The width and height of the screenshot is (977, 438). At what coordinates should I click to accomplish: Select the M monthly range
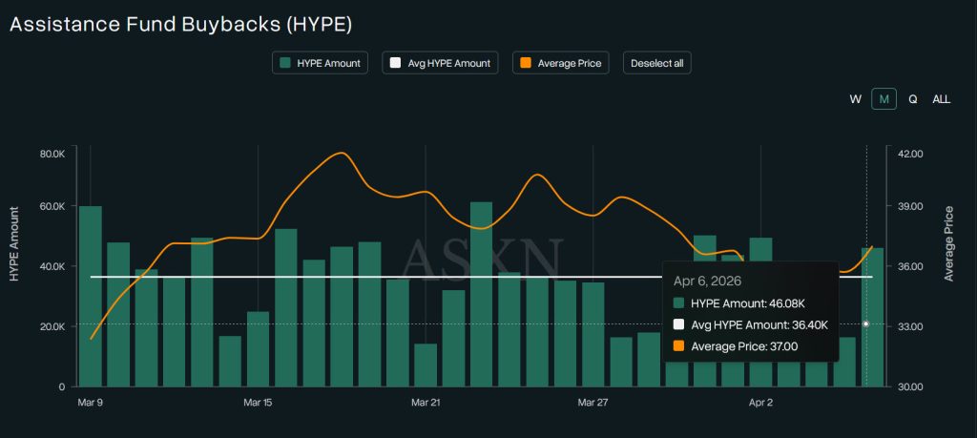[883, 99]
